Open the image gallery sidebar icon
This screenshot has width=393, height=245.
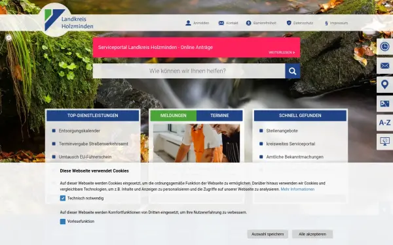tap(384, 104)
